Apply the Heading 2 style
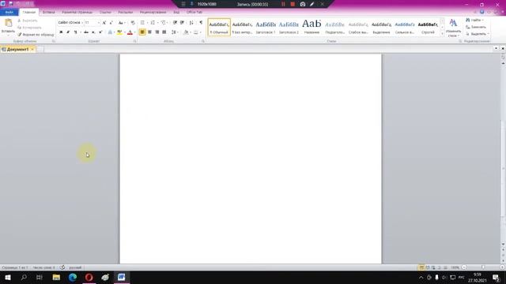 click(x=289, y=27)
